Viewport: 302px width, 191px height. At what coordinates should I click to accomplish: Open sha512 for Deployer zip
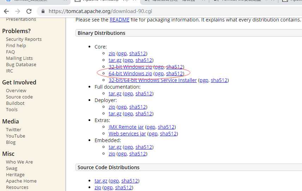pos(138,107)
